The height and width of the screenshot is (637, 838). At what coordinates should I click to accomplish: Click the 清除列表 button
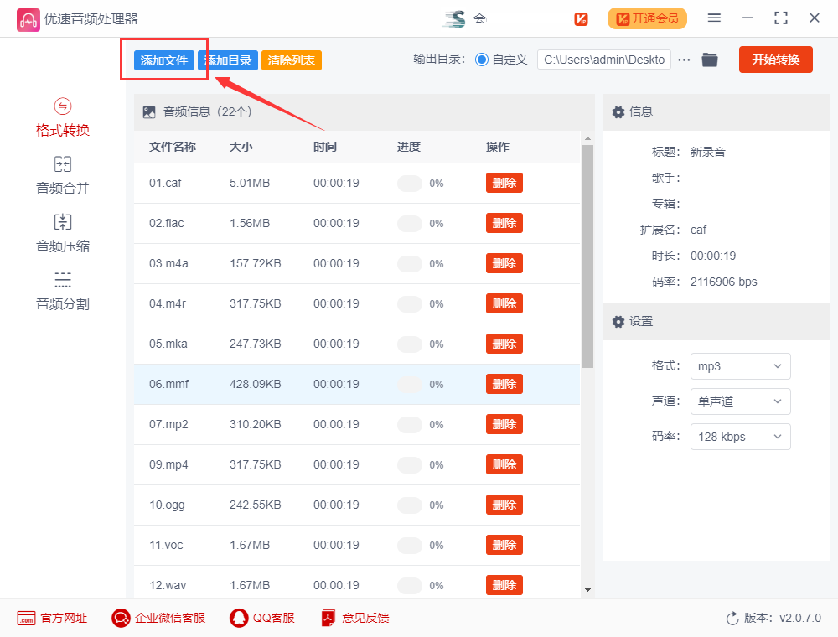tap(292, 60)
